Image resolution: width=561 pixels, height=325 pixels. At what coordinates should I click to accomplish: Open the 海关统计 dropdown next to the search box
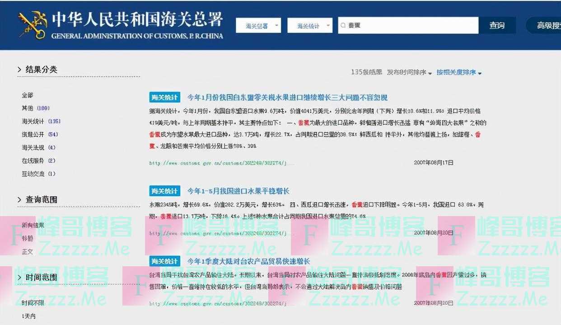(309, 26)
